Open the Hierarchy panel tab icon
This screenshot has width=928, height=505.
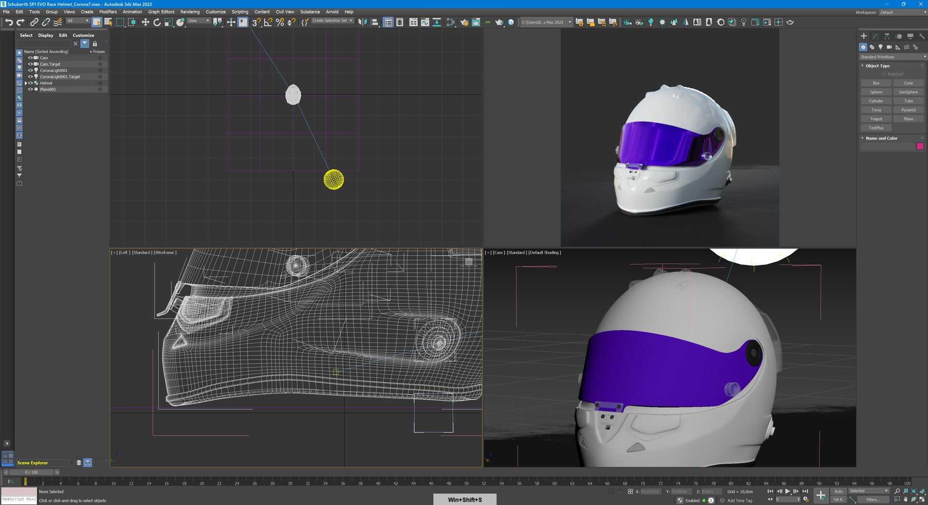[x=887, y=36]
